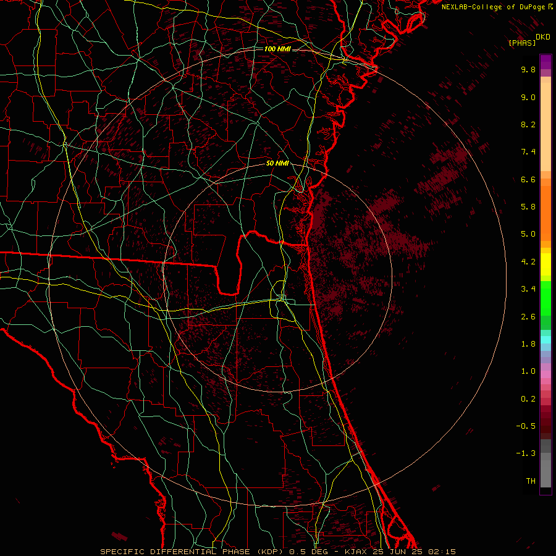Select the NEXLAB-College of DuPage header text
Viewport: 556px width, 556px height.
point(493,7)
